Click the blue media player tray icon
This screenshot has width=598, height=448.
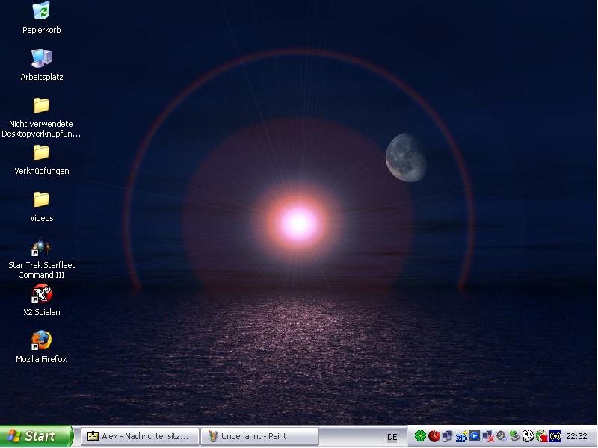click(x=474, y=436)
